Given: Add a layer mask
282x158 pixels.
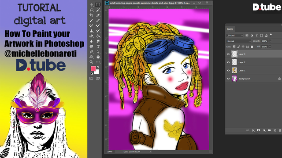Looking at the screenshot, I should click(x=259, y=130).
